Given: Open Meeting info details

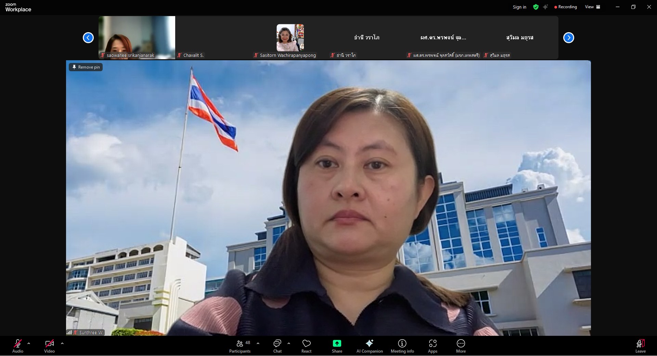Looking at the screenshot, I should pyautogui.click(x=402, y=346).
